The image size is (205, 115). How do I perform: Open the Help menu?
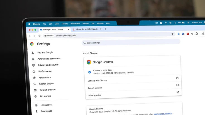(108, 24)
